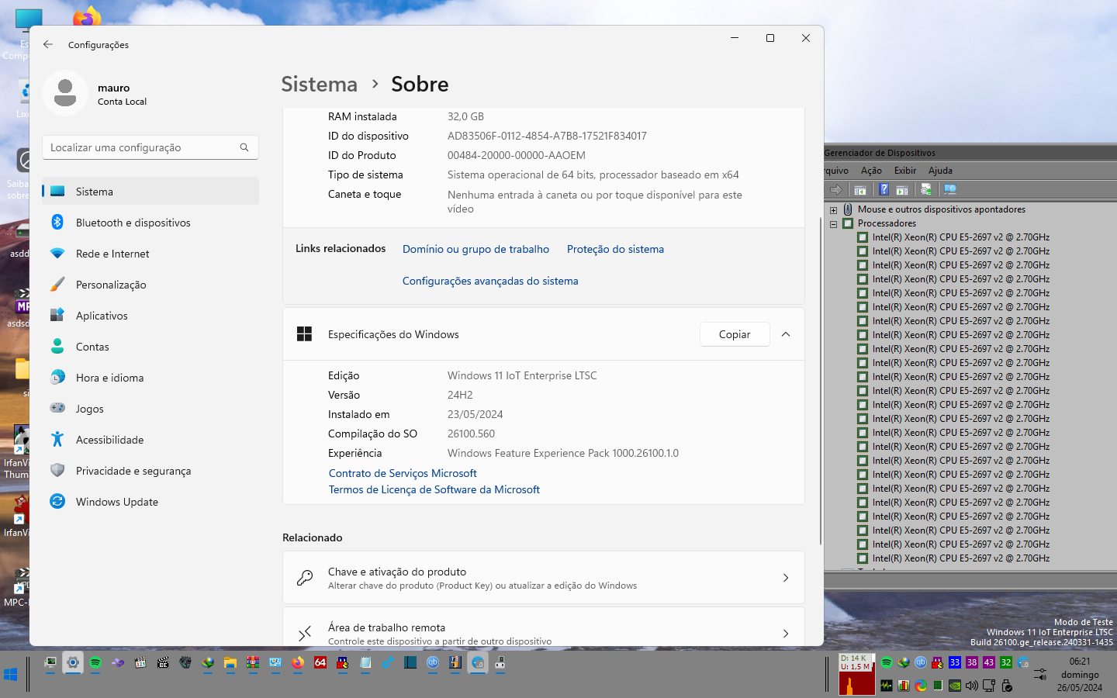This screenshot has height=698, width=1117.
Task: Open Acessibilidade settings
Action: pos(150,440)
